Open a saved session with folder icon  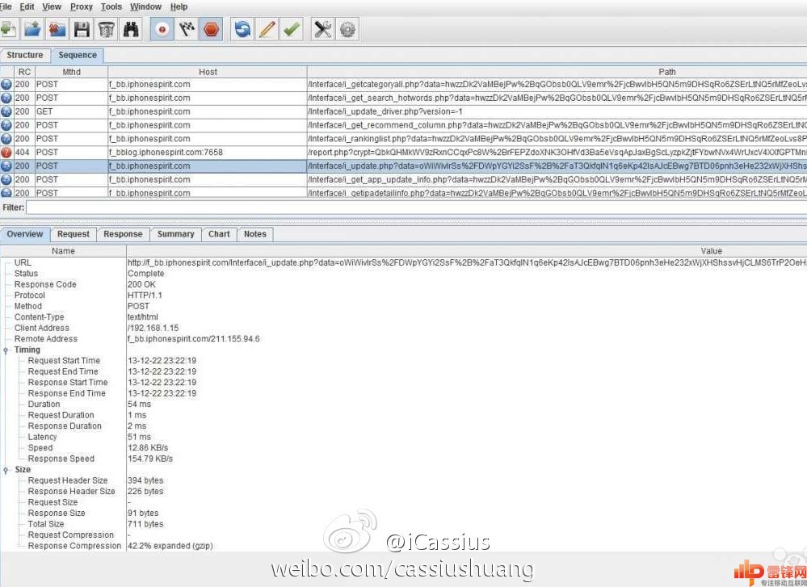(32, 30)
